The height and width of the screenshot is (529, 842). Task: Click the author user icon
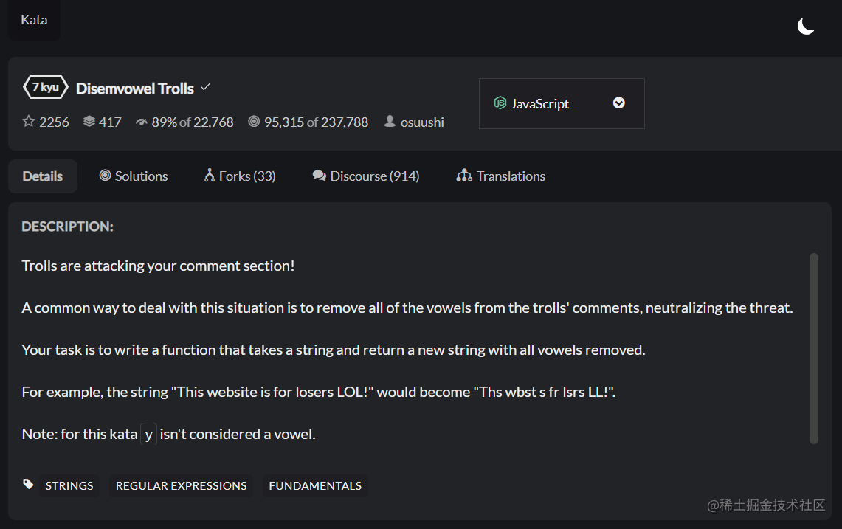[390, 122]
